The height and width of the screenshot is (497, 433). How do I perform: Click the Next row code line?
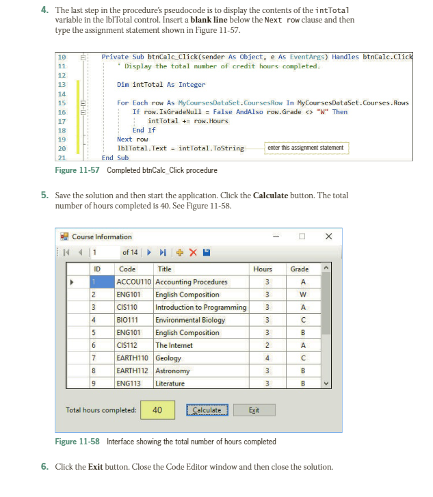click(132, 139)
